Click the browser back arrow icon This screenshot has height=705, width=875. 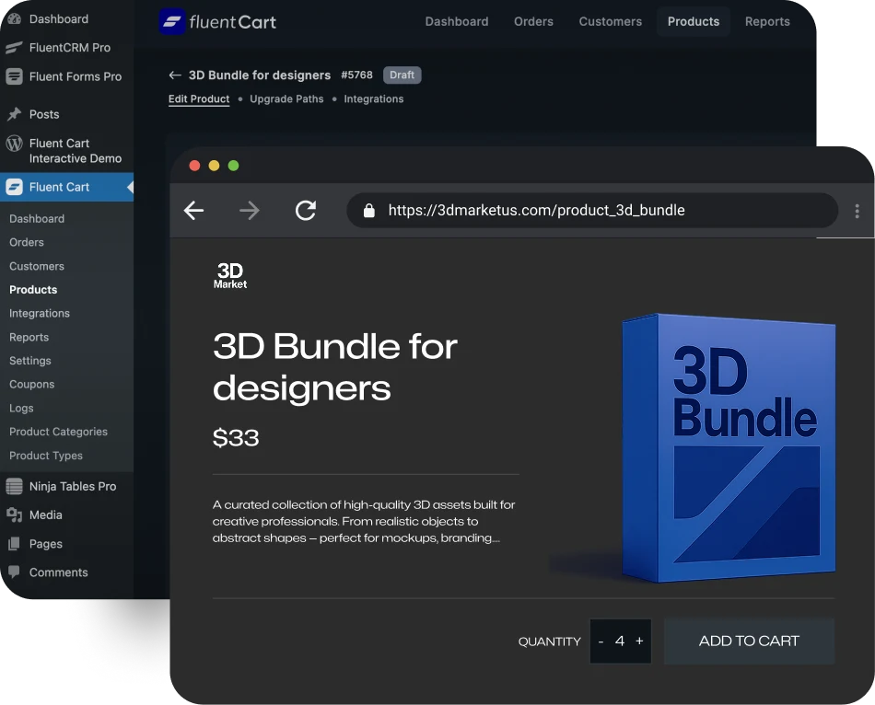[193, 211]
